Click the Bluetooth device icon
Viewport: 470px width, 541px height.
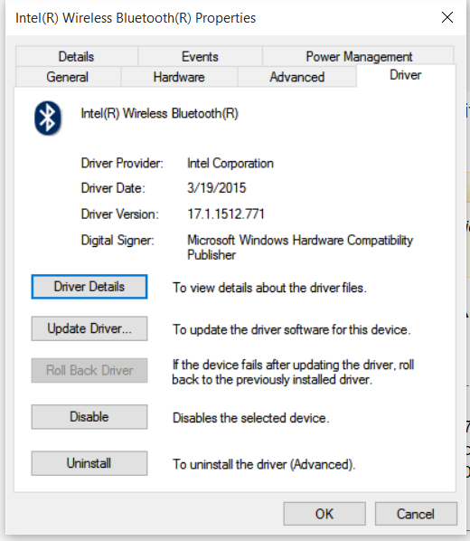point(48,118)
